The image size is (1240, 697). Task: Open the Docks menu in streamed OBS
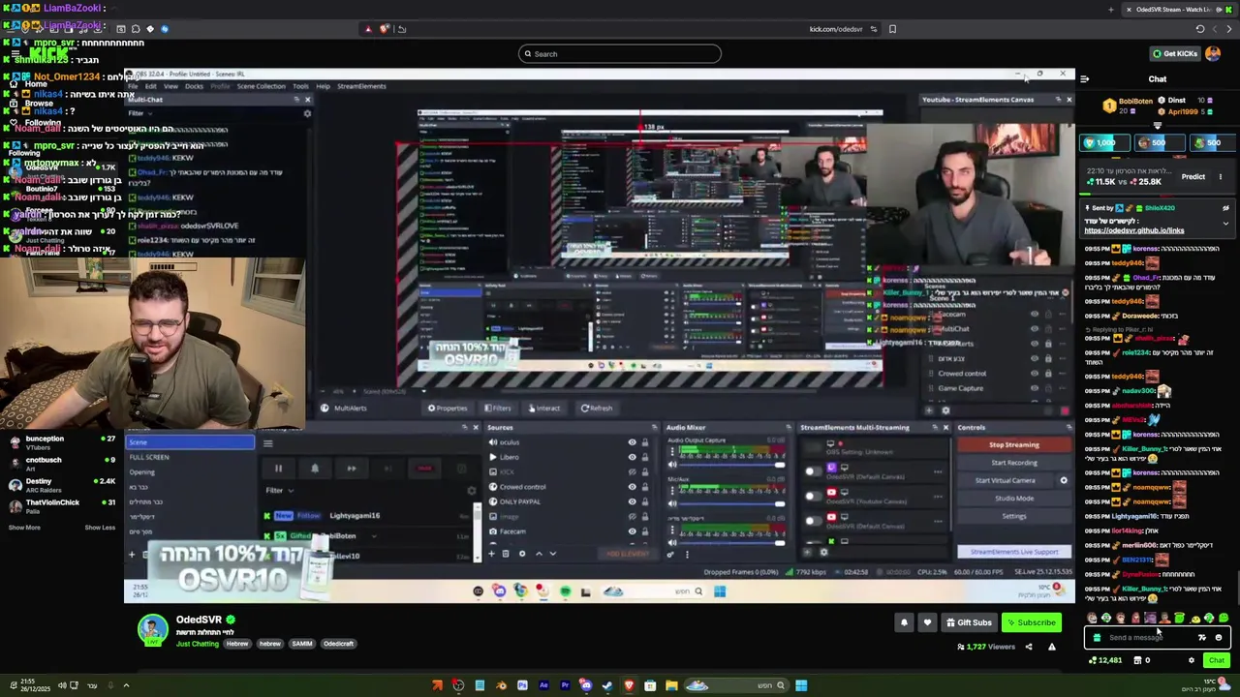coord(194,86)
